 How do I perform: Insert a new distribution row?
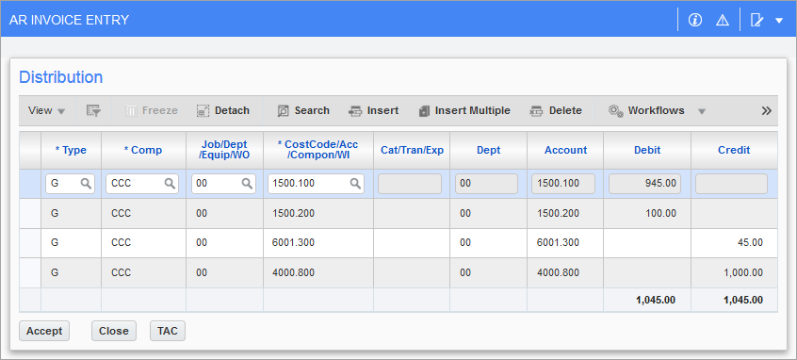coord(374,110)
